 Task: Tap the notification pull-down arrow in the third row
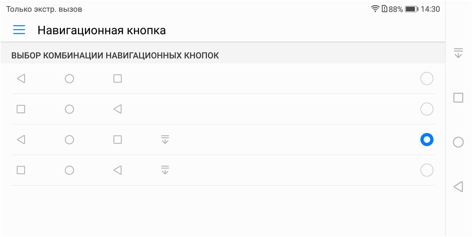(x=165, y=140)
